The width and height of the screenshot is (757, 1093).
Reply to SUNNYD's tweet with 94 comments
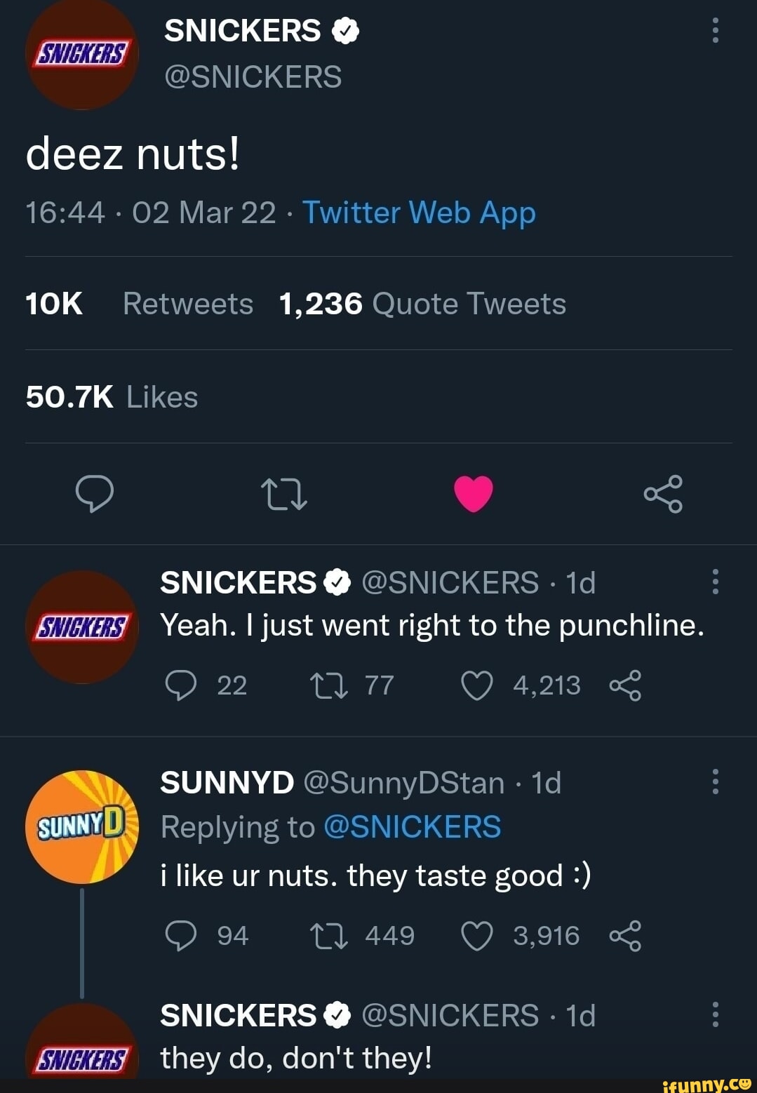pos(181,936)
